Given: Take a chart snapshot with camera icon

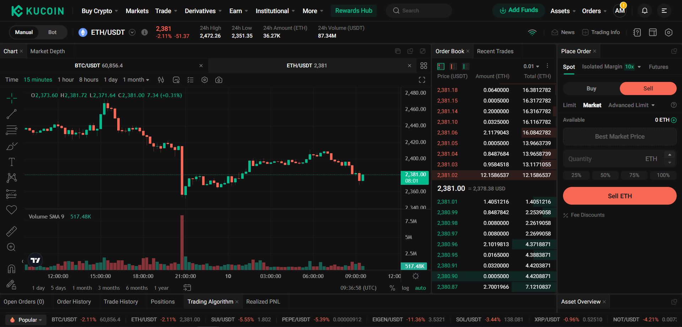Looking at the screenshot, I should [x=219, y=80].
